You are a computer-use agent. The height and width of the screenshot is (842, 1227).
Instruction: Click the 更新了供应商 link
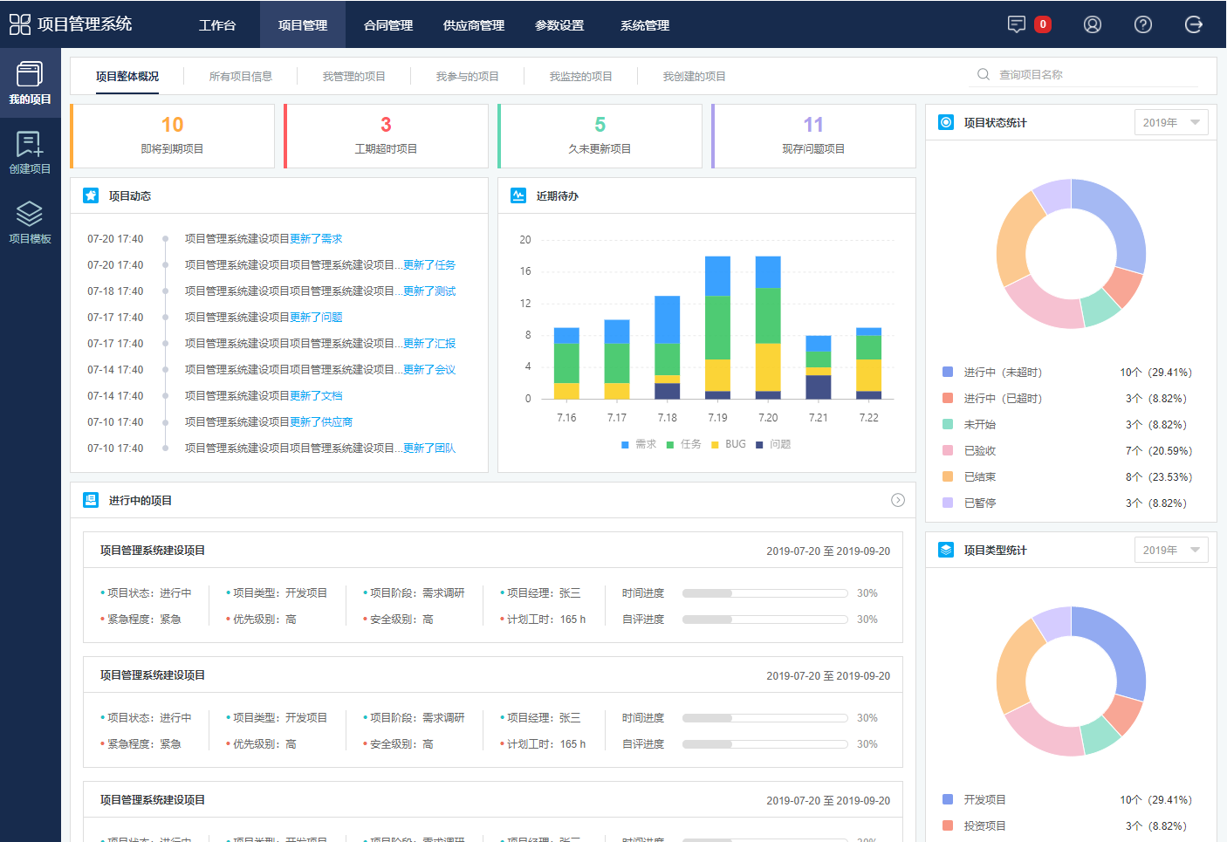tap(321, 421)
